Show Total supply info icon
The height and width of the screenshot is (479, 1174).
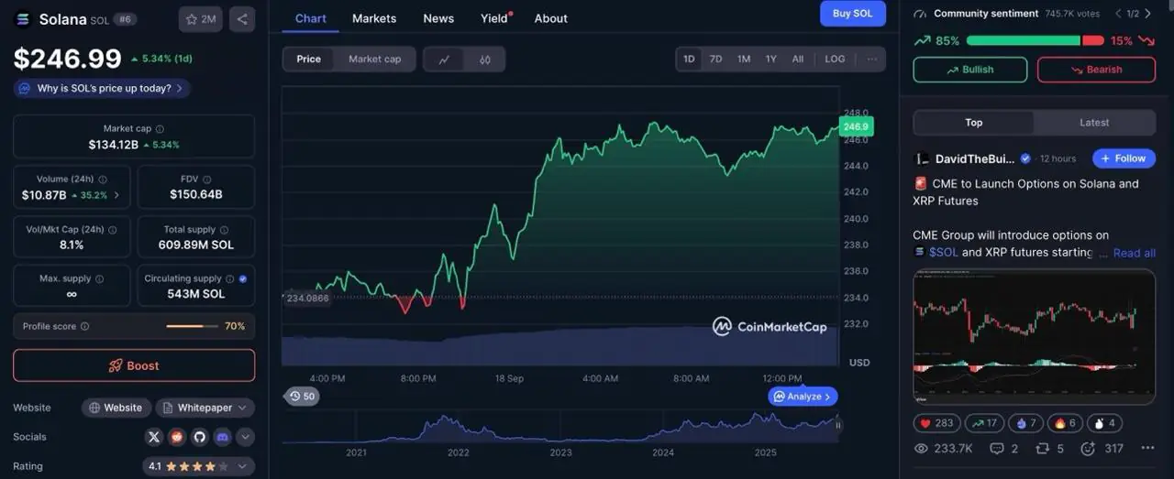(224, 230)
